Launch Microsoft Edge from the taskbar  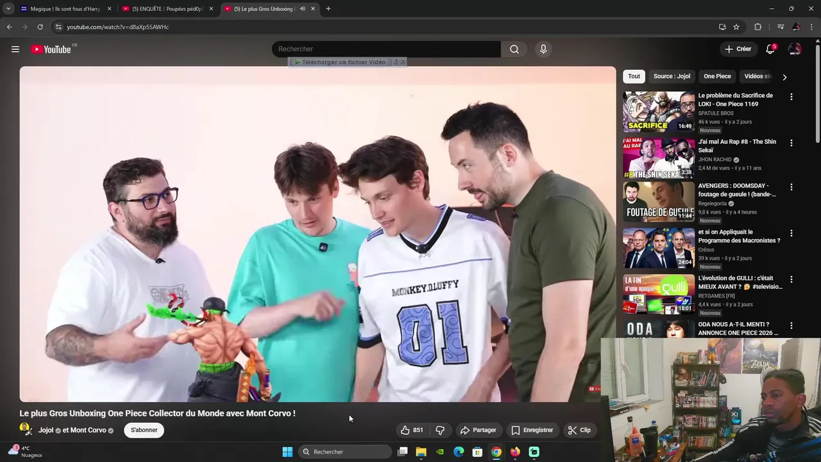[459, 452]
